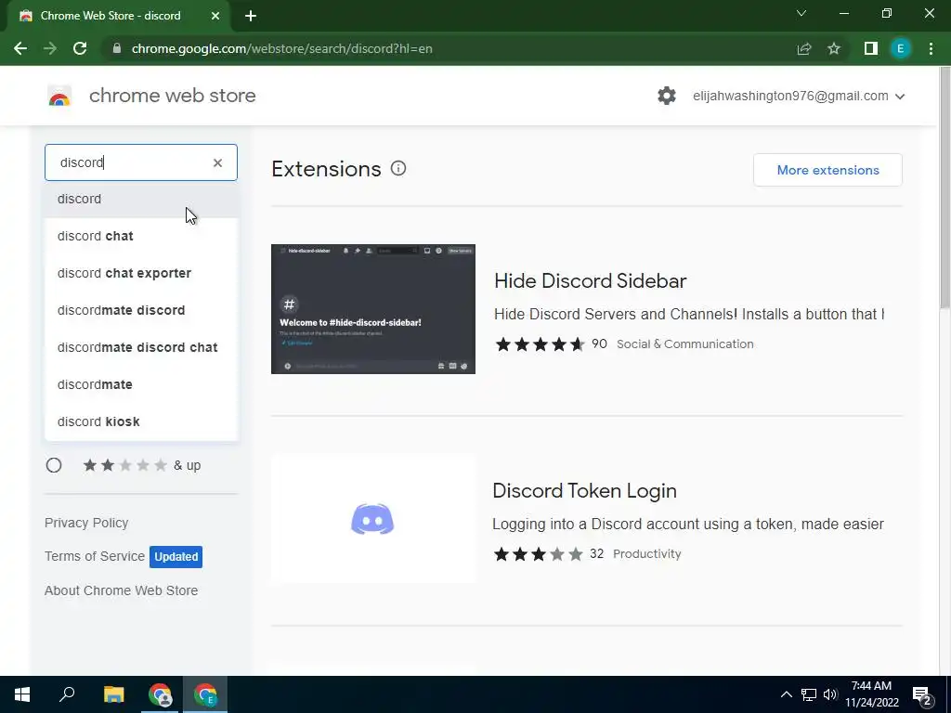Image resolution: width=951 pixels, height=713 pixels.
Task: Expand the account email dropdown
Action: (x=900, y=97)
